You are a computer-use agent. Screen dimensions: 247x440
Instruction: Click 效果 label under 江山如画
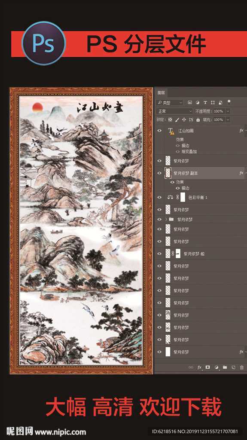point(180,140)
